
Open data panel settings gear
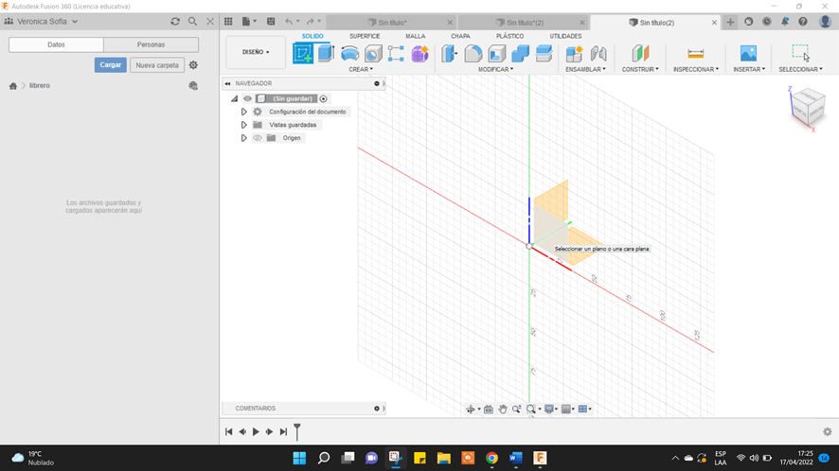click(x=193, y=64)
